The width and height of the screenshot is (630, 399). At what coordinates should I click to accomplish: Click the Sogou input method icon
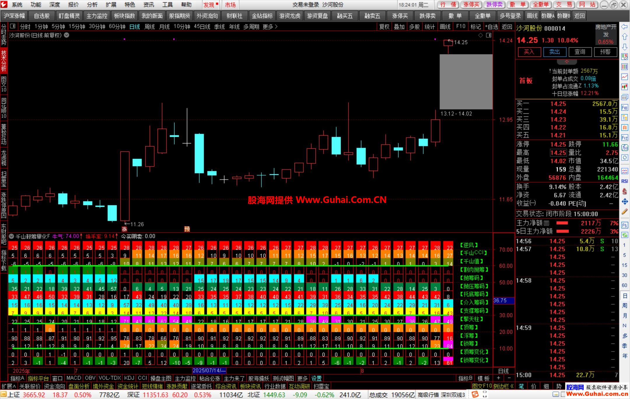(475, 394)
